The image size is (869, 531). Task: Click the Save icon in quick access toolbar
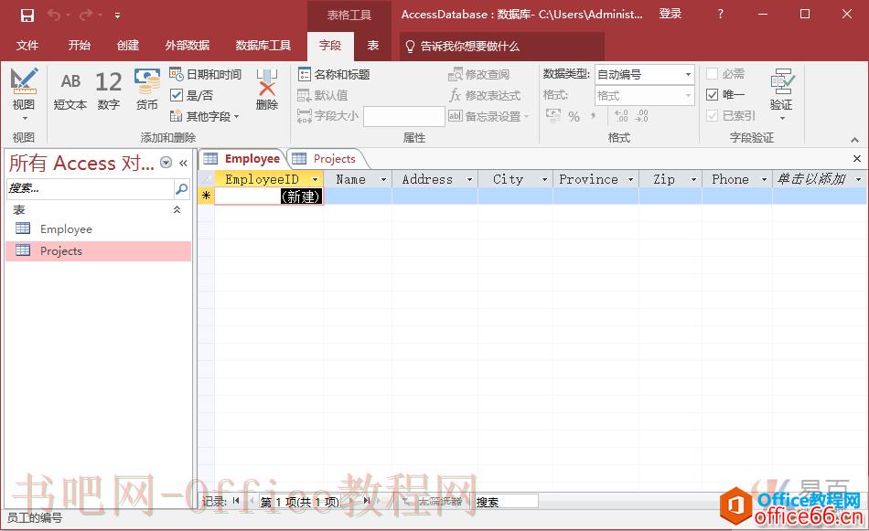click(27, 16)
